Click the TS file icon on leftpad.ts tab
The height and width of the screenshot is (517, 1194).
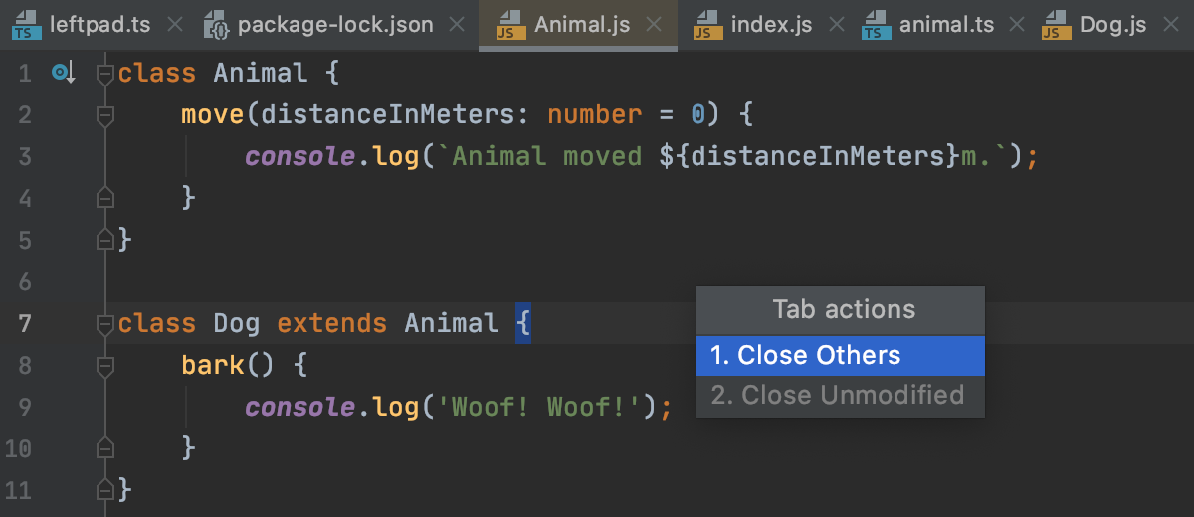click(x=27, y=25)
